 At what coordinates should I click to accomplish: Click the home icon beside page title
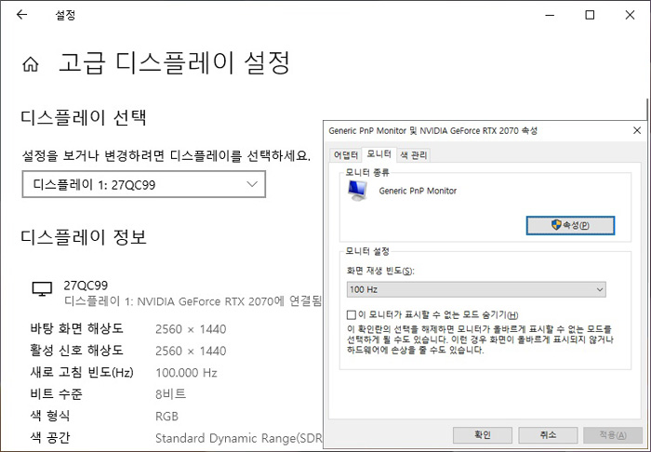point(31,65)
